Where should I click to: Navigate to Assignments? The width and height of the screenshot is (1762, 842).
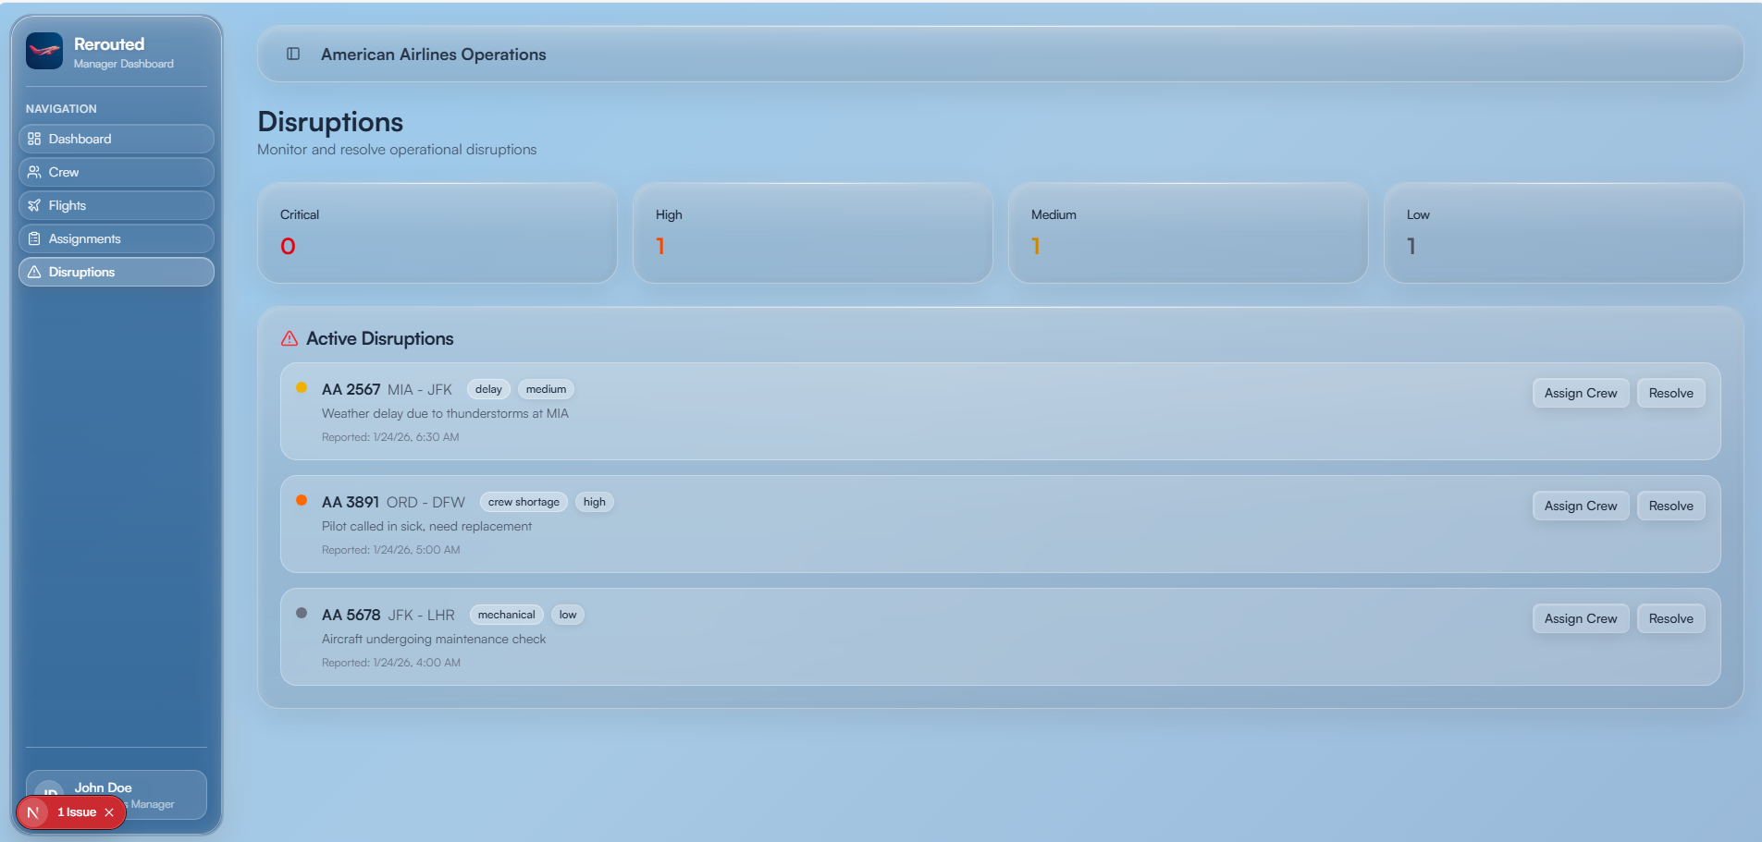[x=117, y=238]
